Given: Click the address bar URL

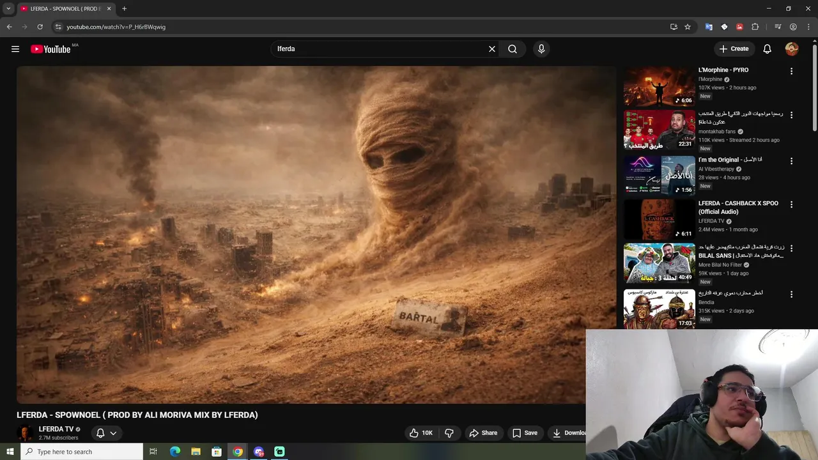Looking at the screenshot, I should click(x=116, y=27).
